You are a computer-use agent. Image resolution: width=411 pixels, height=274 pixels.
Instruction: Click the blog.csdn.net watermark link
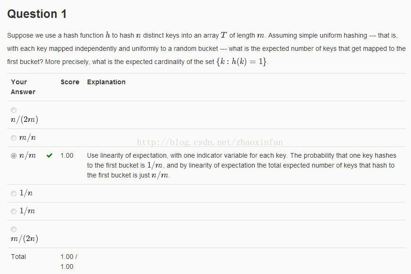click(x=210, y=142)
